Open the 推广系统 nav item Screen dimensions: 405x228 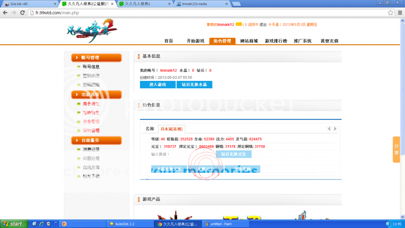303,41
